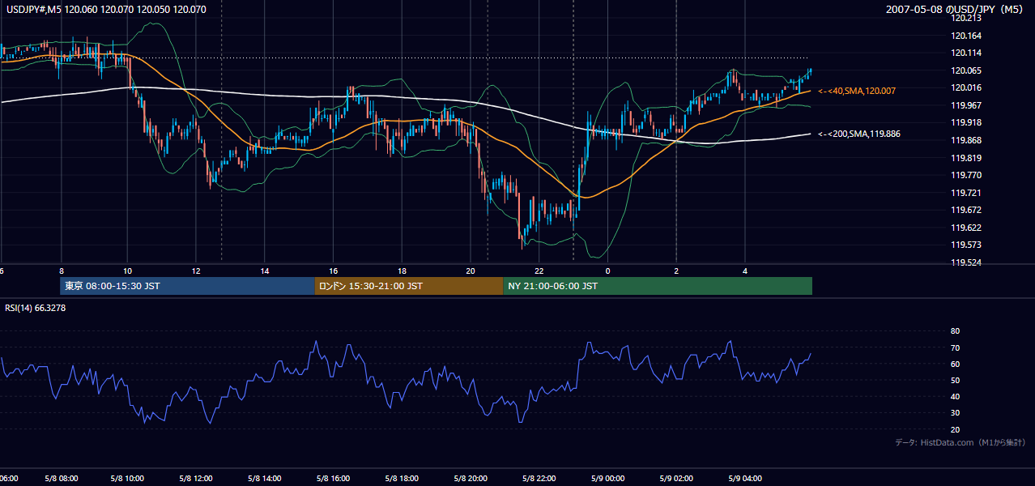This screenshot has width=1035, height=486.
Task: Click hour label 16 under the price chart
Action: coord(334,271)
